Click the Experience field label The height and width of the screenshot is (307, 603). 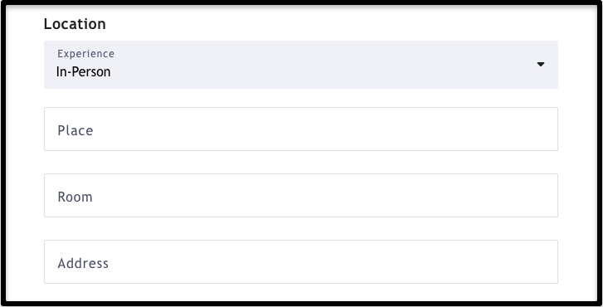point(85,53)
